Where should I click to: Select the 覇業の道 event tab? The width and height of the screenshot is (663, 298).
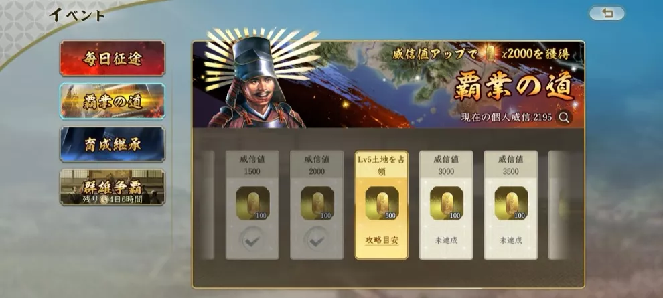[x=113, y=101]
